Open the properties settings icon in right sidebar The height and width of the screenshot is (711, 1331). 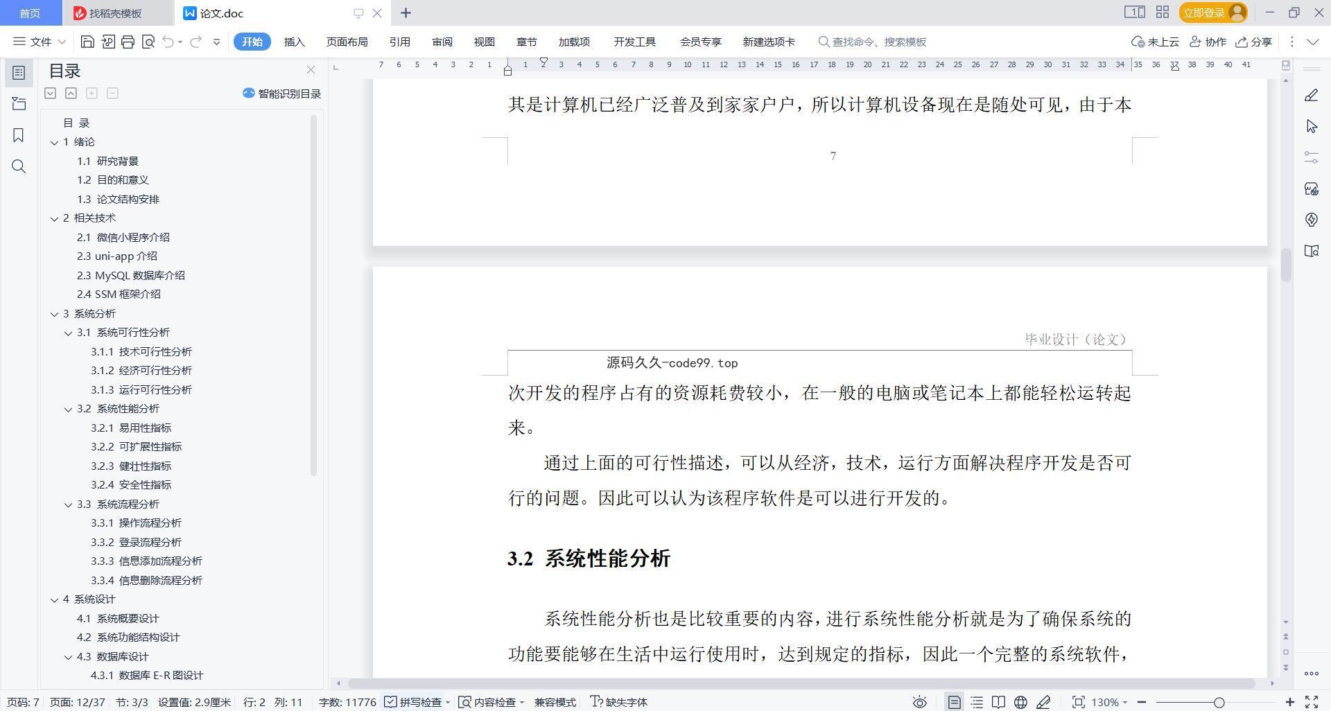coord(1311,157)
